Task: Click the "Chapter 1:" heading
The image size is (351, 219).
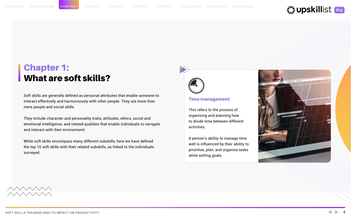Action: click(x=46, y=68)
